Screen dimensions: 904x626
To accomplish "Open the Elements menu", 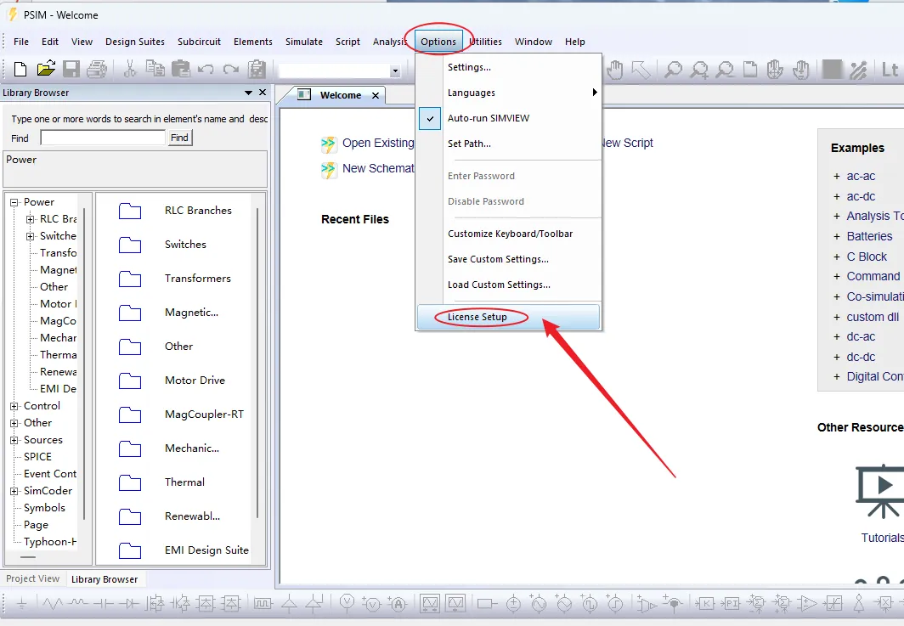I will (x=252, y=42).
